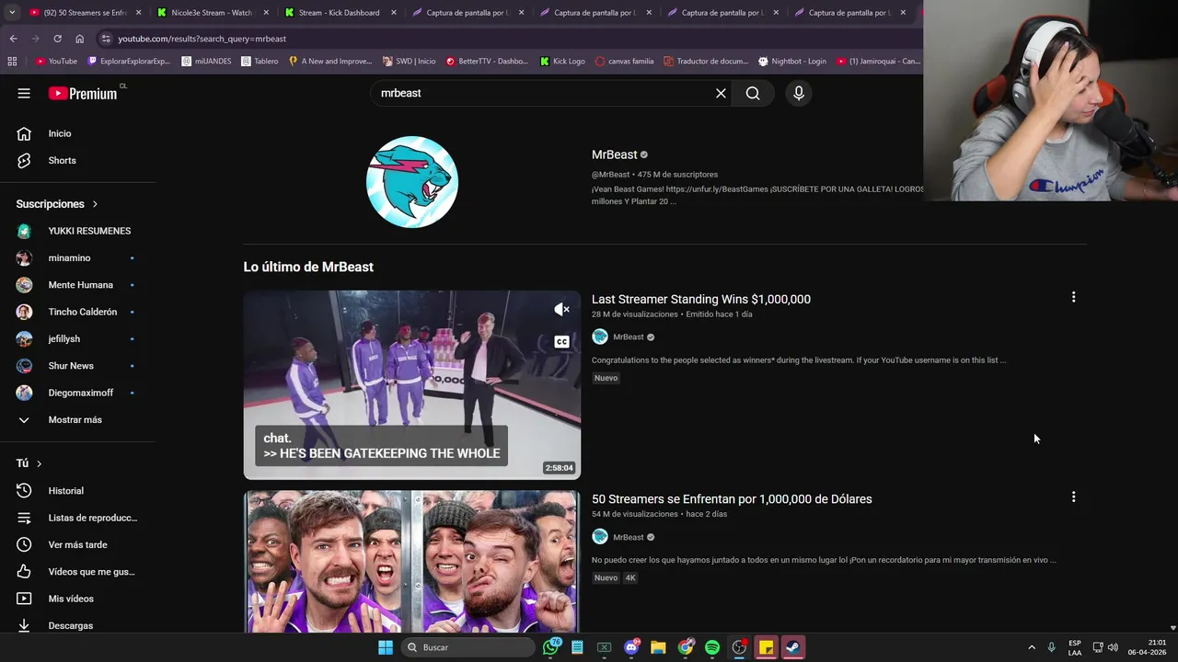The height and width of the screenshot is (662, 1178).
Task: Clear the search box with the X
Action: [721, 93]
